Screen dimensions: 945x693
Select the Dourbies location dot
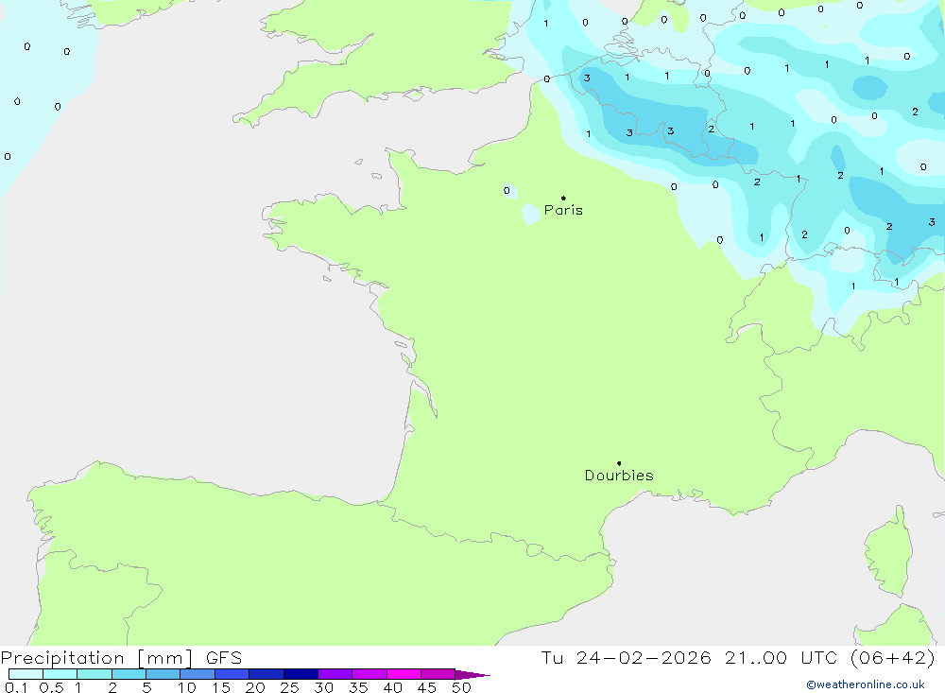(x=619, y=463)
